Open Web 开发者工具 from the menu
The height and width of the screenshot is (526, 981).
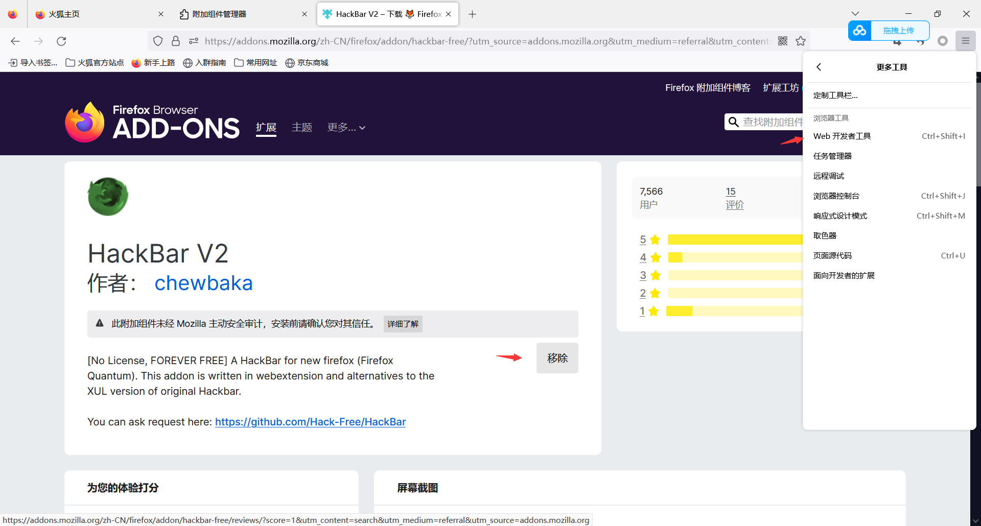[x=889, y=136]
